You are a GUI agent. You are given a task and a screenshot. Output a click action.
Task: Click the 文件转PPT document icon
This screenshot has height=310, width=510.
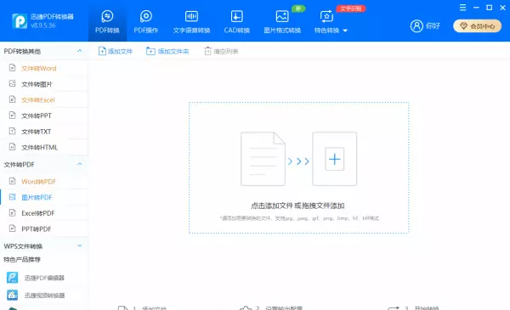coord(13,115)
